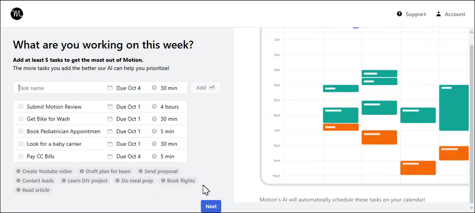
Task: Change 5 min duration on Book Pediatrician Appointment
Action: 163,131
